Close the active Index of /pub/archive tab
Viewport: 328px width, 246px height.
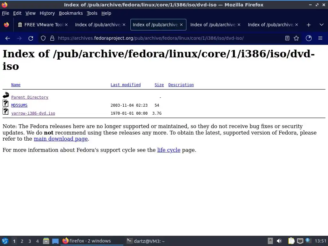pyautogui.click(x=181, y=25)
